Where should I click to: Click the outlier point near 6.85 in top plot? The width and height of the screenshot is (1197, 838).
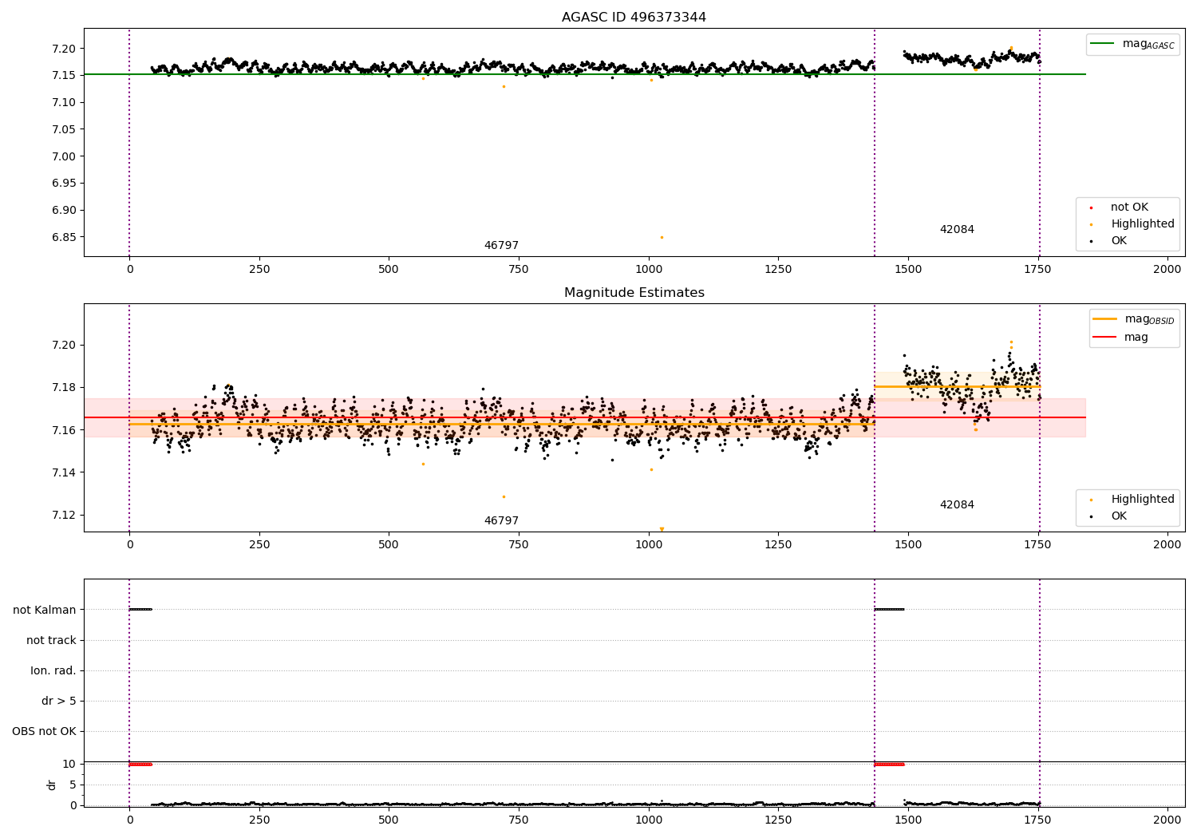tap(662, 237)
